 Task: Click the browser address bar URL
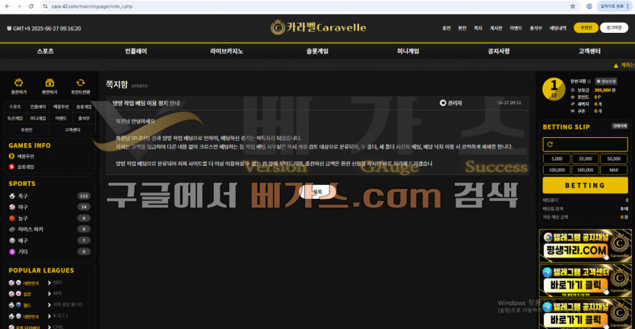(x=92, y=7)
